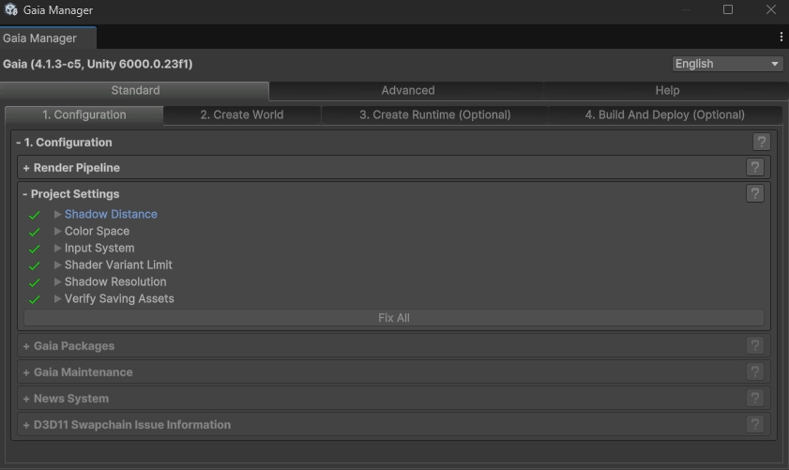789x470 pixels.
Task: Select the 4. Build And Deploy tab
Action: click(x=665, y=114)
